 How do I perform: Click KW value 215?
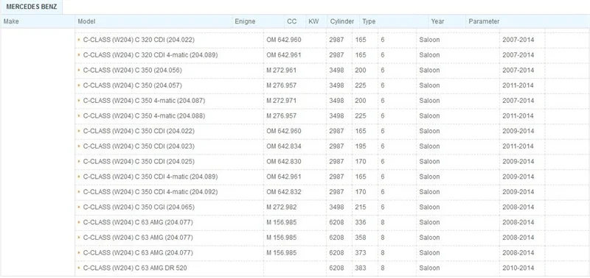pos(361,207)
